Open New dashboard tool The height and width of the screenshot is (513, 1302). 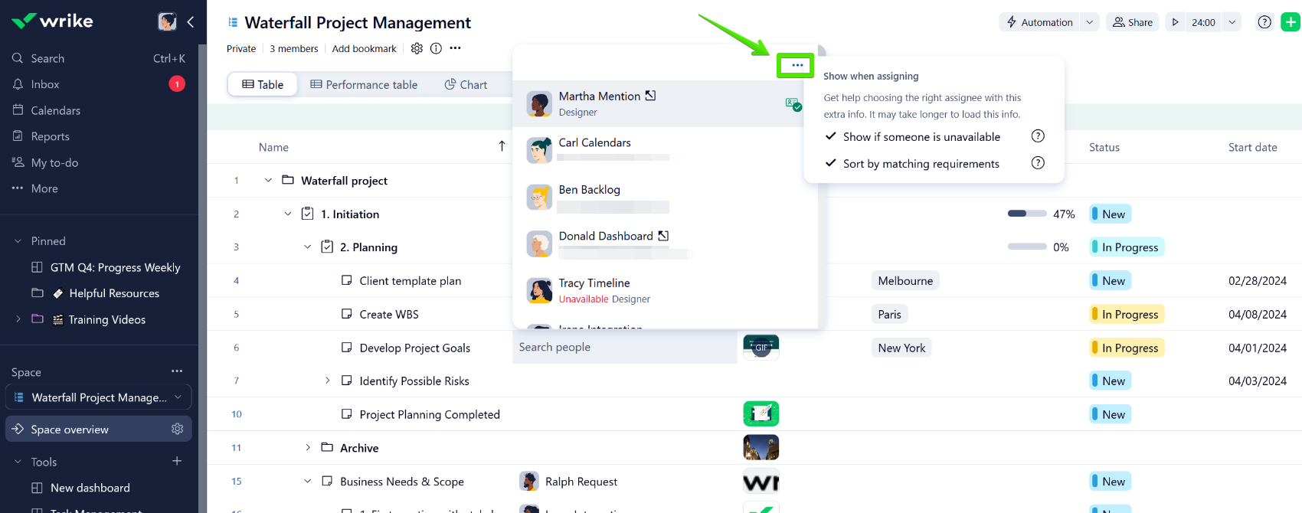90,488
